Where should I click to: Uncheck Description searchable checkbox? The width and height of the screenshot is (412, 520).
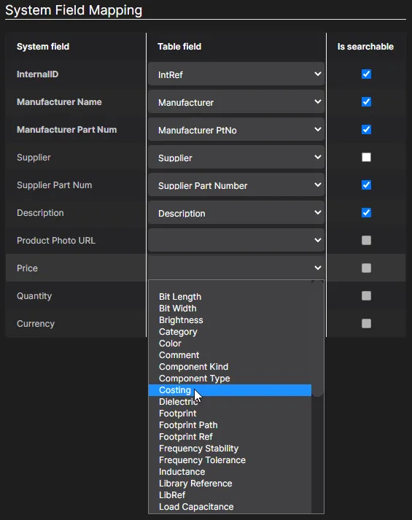pos(366,212)
